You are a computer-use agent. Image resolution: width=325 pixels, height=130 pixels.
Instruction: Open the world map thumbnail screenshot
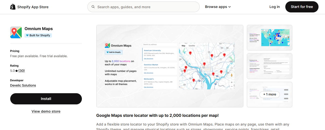coord(269,38)
